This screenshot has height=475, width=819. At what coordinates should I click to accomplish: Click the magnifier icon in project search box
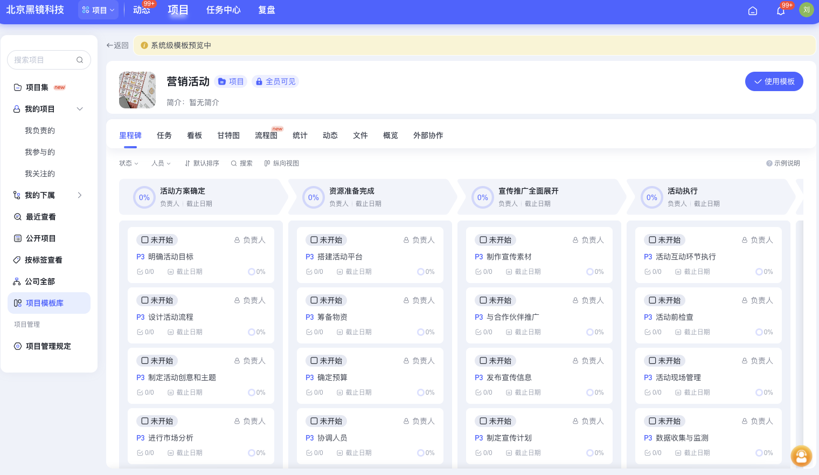tap(80, 60)
